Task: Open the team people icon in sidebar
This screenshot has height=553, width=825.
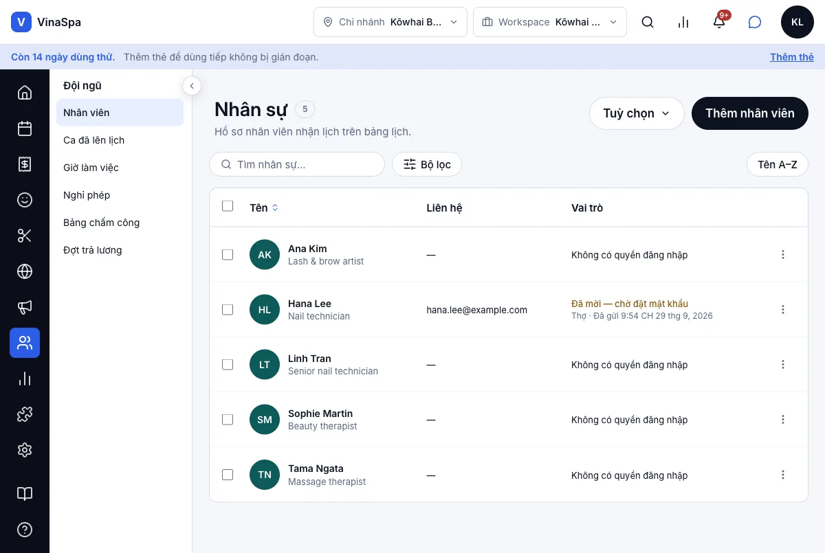Action: 25,343
